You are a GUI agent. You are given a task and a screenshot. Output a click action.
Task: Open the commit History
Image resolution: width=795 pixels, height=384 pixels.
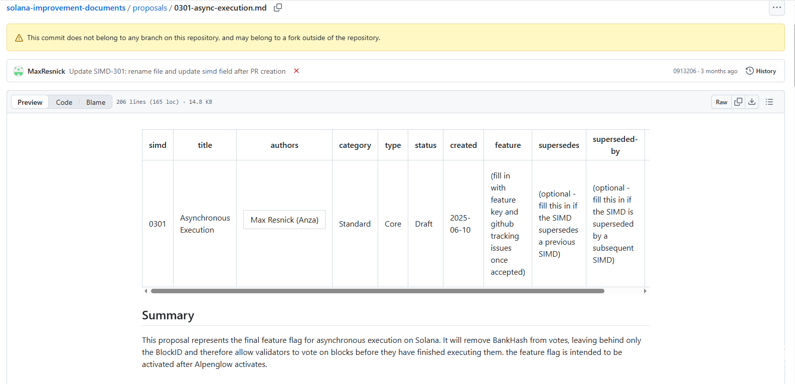point(760,71)
